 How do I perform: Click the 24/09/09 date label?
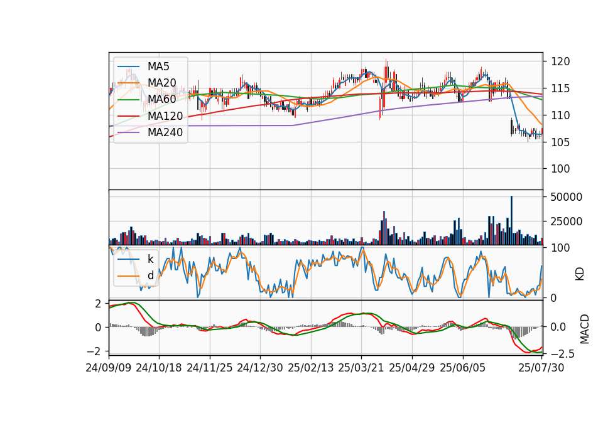coord(109,368)
